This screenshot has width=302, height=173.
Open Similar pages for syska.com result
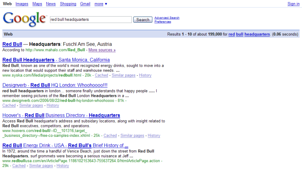coord(124,75)
